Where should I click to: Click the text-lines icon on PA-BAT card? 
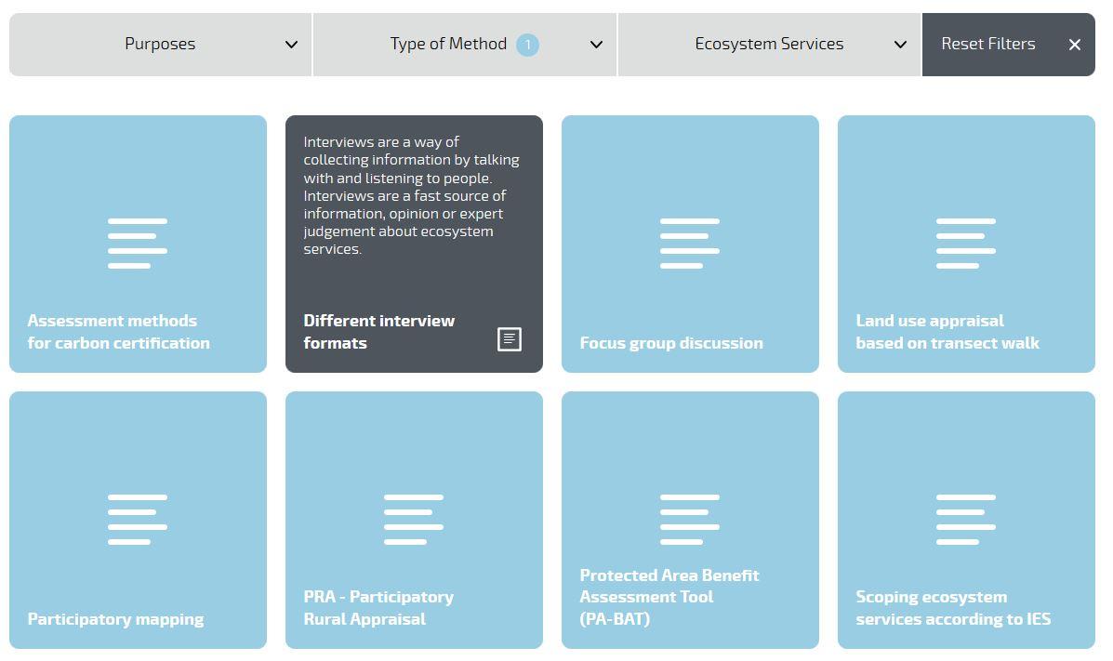coord(690,520)
